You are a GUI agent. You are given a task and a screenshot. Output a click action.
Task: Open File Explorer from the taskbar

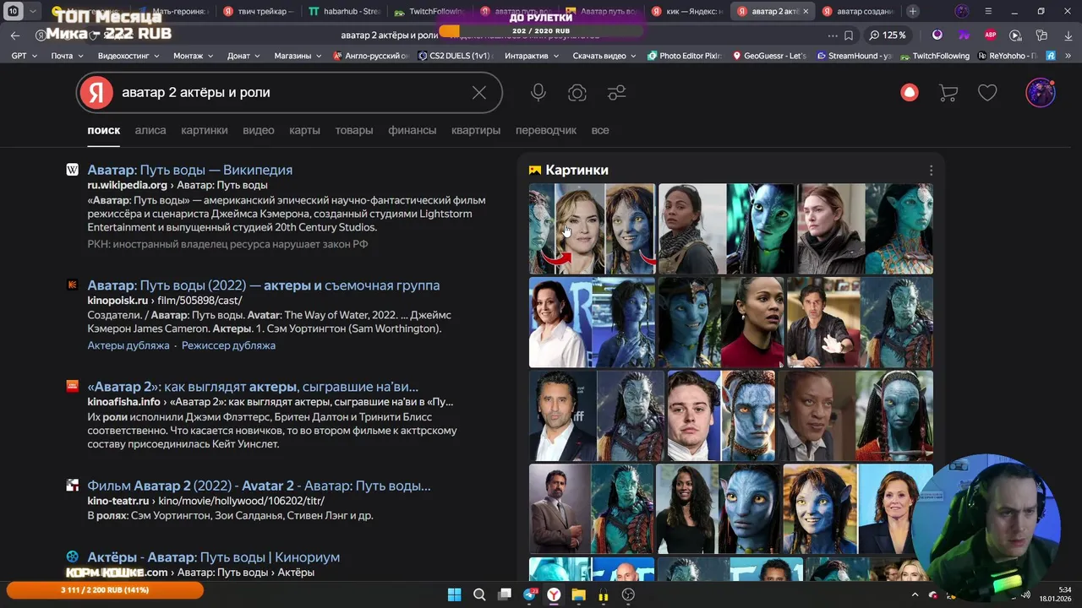tap(579, 594)
